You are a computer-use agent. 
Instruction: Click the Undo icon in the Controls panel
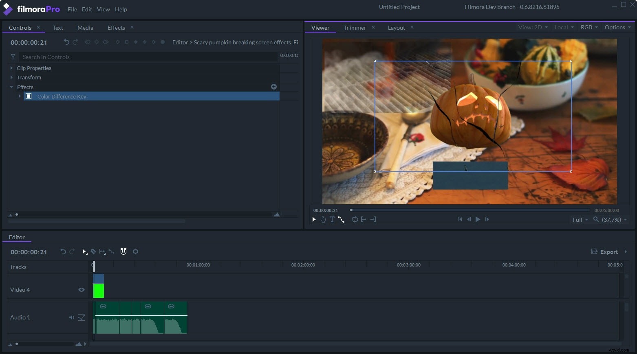66,42
